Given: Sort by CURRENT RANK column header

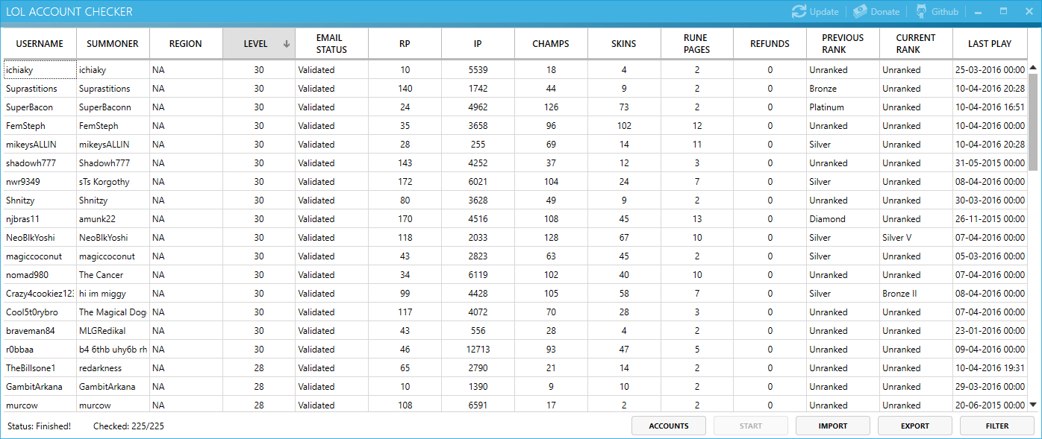Looking at the screenshot, I should 916,44.
